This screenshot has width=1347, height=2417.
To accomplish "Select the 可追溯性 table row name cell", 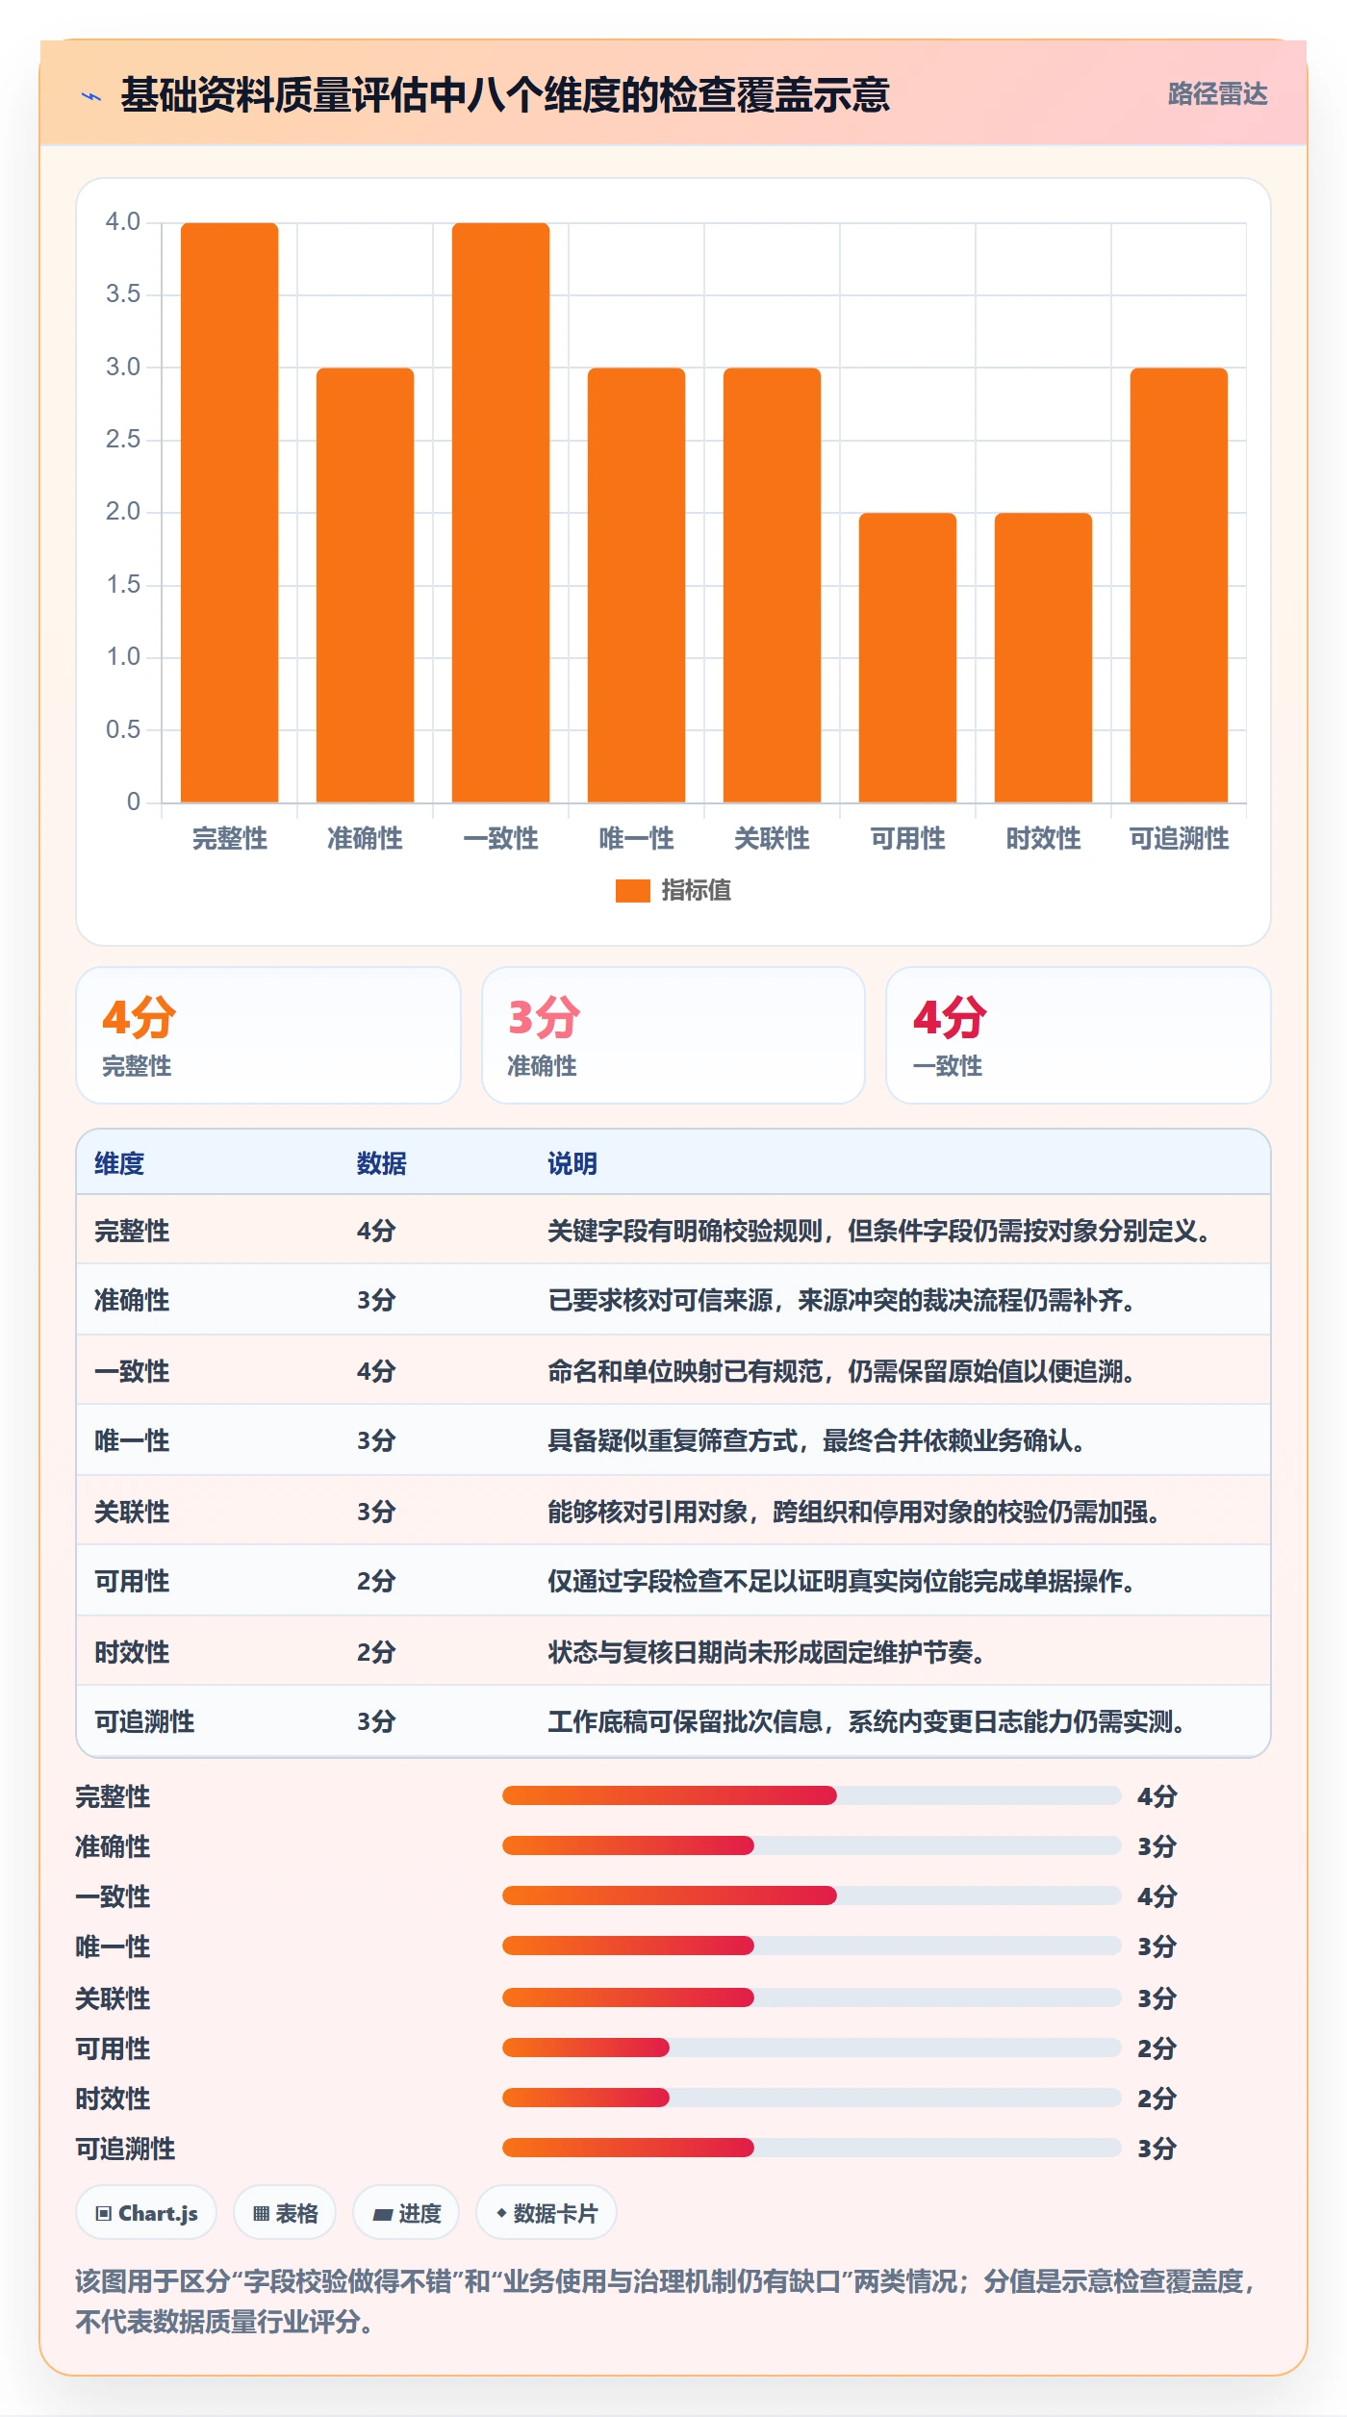I will click(x=144, y=1722).
